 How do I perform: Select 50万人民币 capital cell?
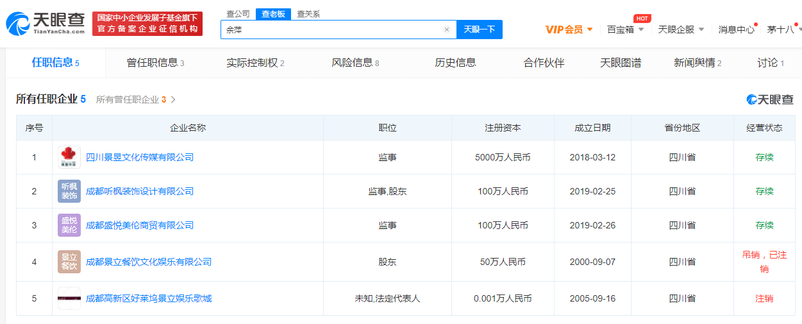[503, 262]
